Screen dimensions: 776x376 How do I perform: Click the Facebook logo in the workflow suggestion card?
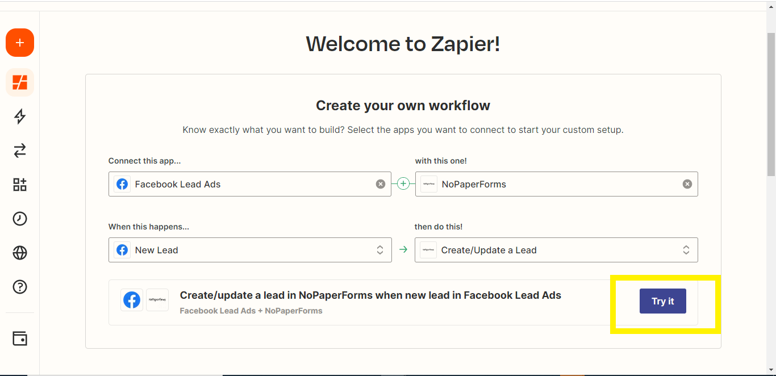point(132,300)
